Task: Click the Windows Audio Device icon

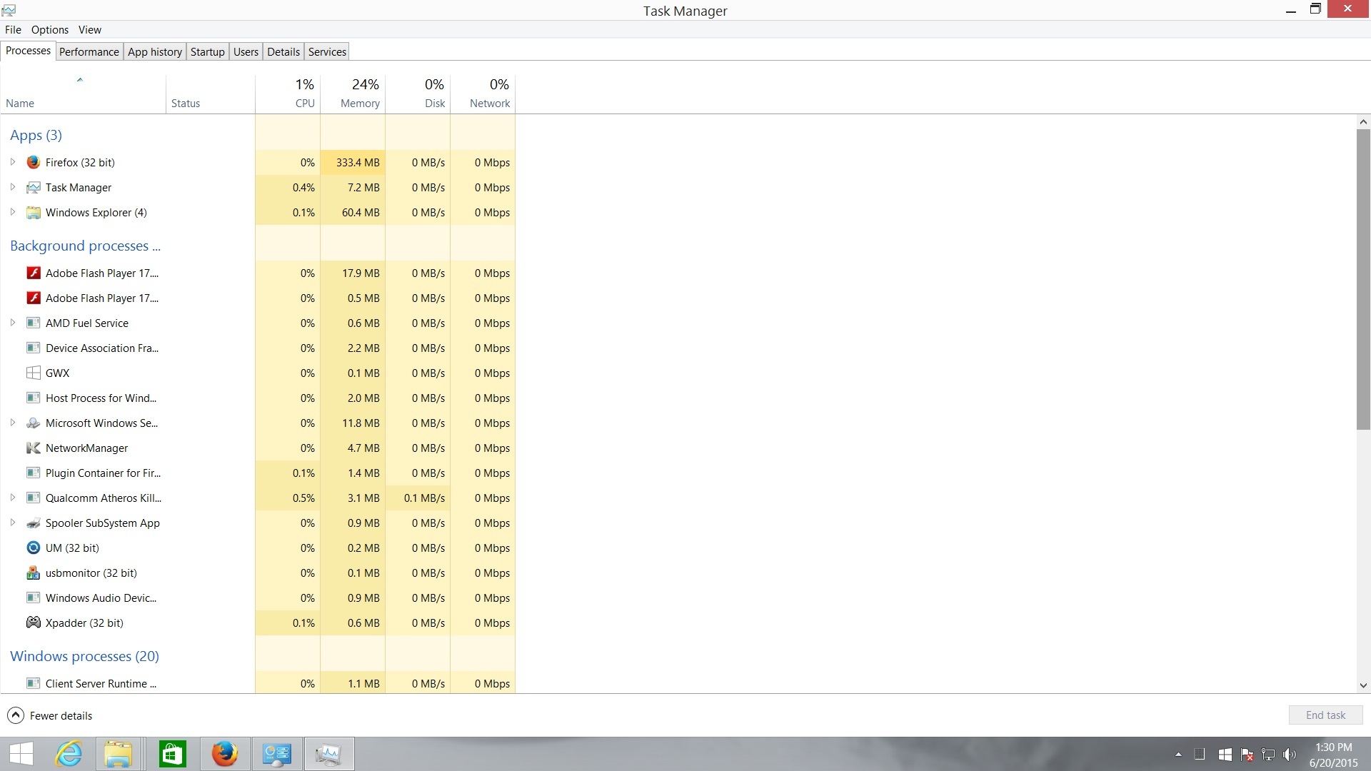Action: [33, 598]
